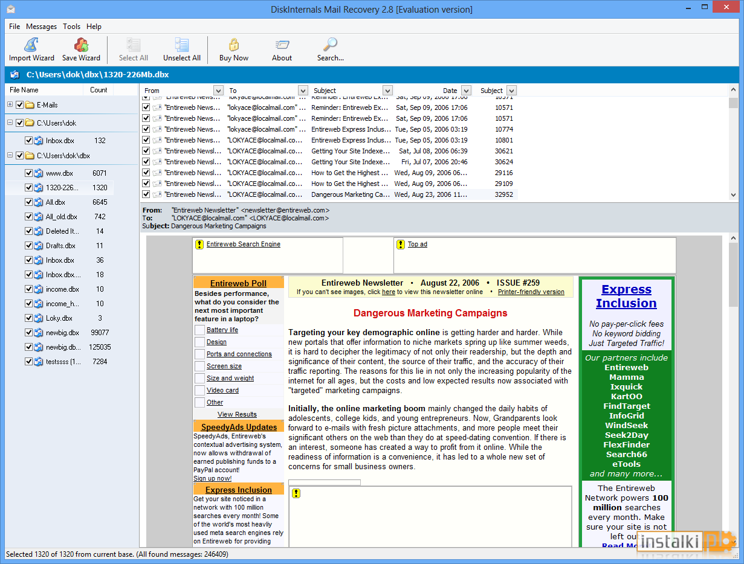Click the C:\Users\dok folder icon
The image size is (744, 564).
point(30,123)
